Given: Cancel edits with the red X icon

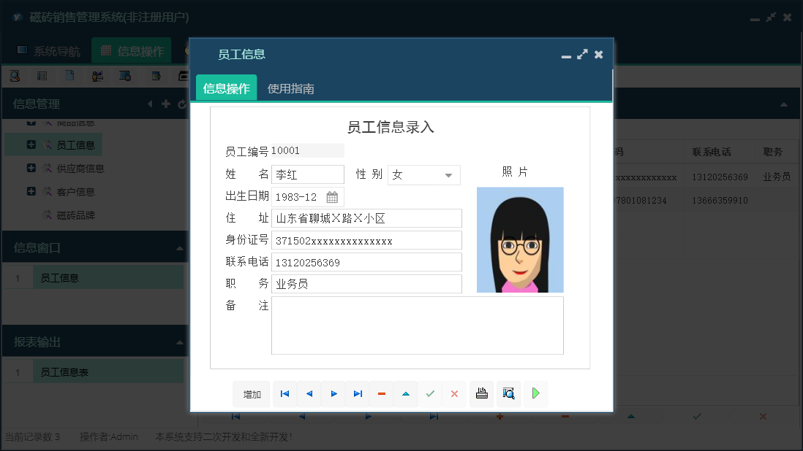Looking at the screenshot, I should tap(453, 393).
